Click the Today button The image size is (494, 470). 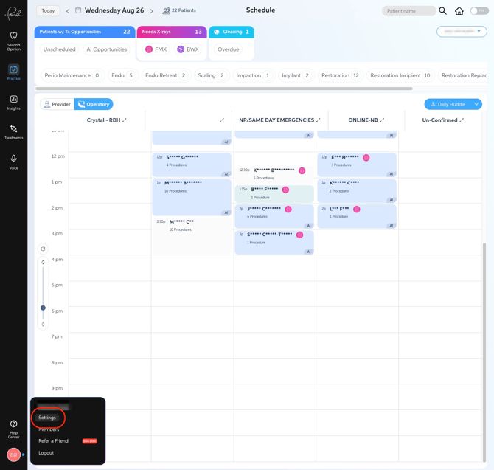click(48, 11)
